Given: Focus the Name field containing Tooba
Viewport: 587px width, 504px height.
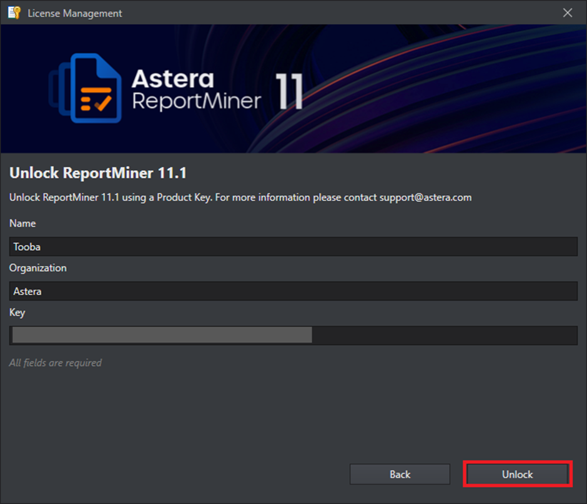Looking at the screenshot, I should 293,247.
